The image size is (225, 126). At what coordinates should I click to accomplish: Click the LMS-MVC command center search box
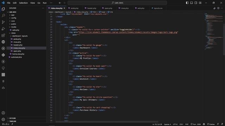(x=117, y=3)
